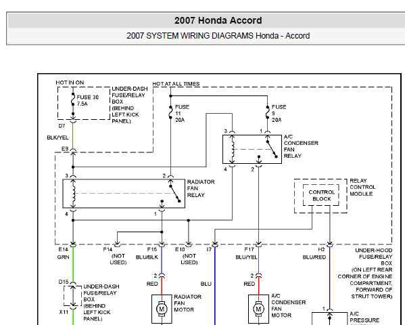Click connector label 'E10'
405x325 pixels.
pos(180,249)
